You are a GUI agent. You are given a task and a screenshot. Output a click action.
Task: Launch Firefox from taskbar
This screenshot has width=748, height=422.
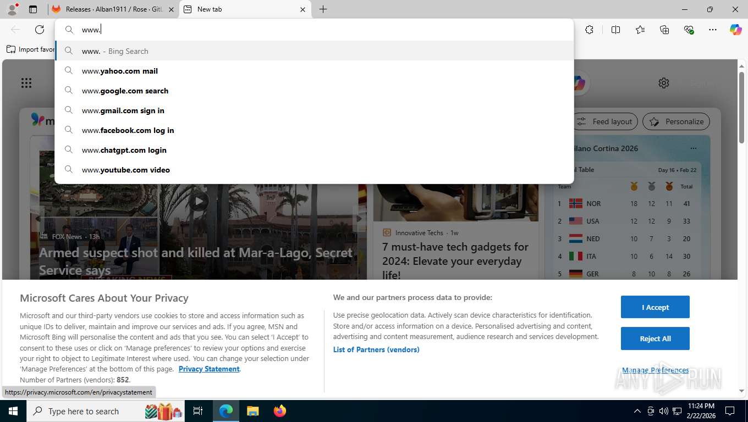pos(280,411)
